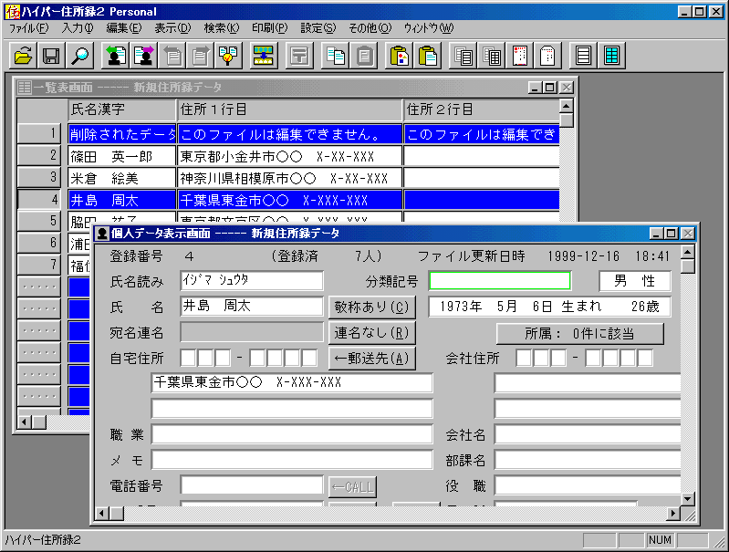Click the 部課名 input field
This screenshot has width=729, height=552.
[588, 460]
